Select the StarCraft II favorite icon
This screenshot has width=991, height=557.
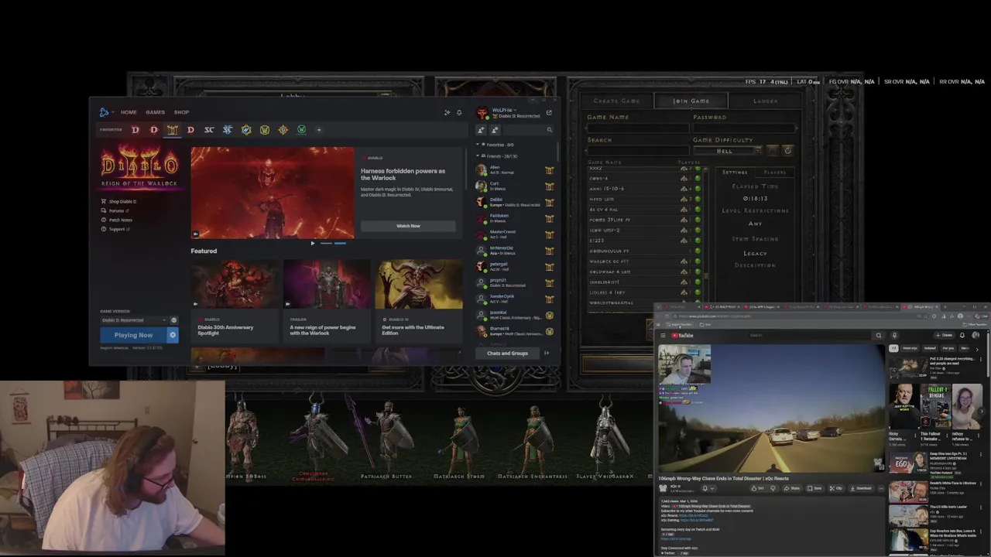pos(228,130)
